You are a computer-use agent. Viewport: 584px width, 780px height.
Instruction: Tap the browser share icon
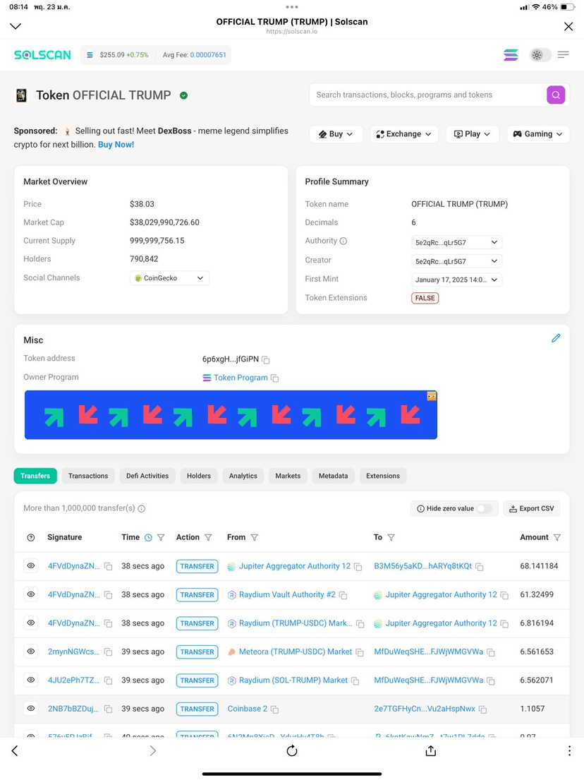pyautogui.click(x=431, y=750)
